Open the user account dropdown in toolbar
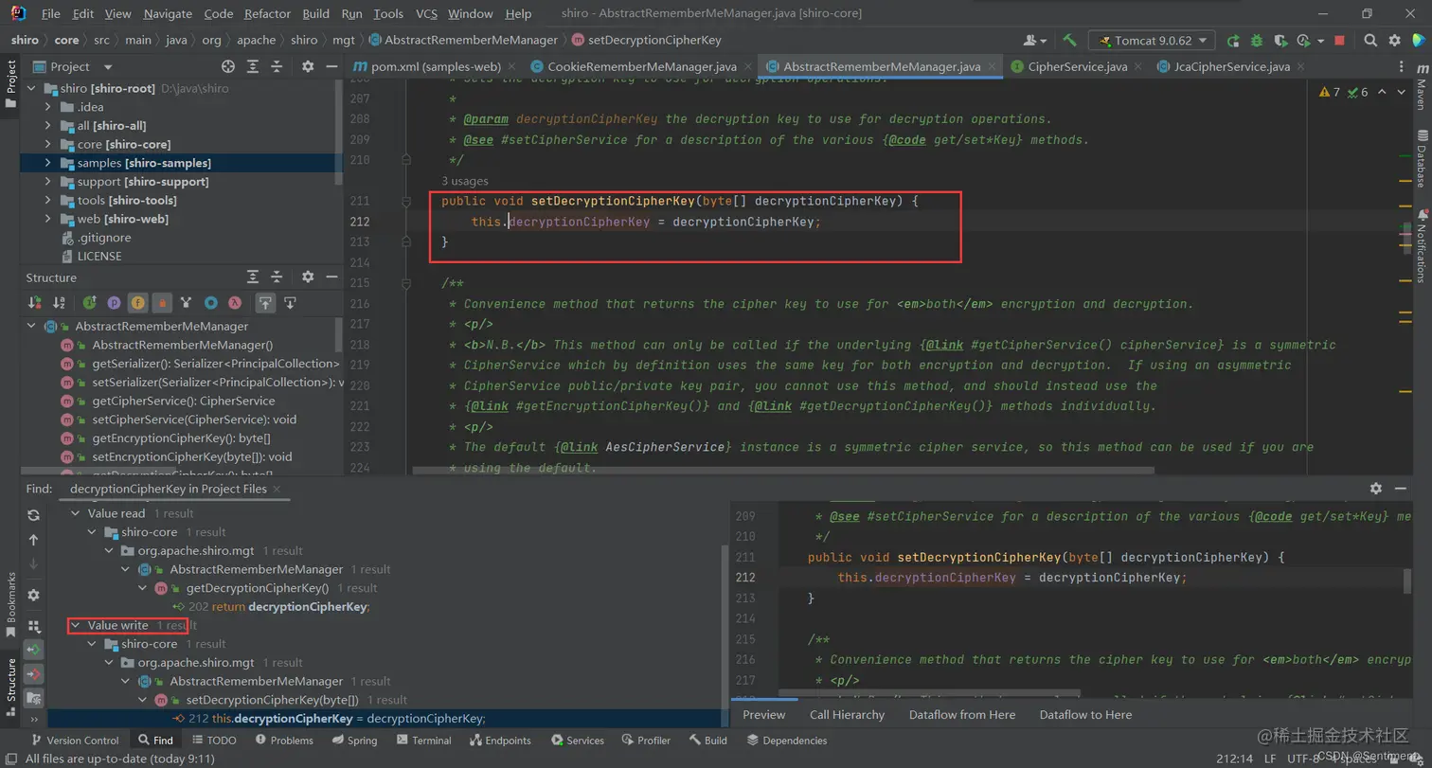The image size is (1432, 768). coord(1035,41)
